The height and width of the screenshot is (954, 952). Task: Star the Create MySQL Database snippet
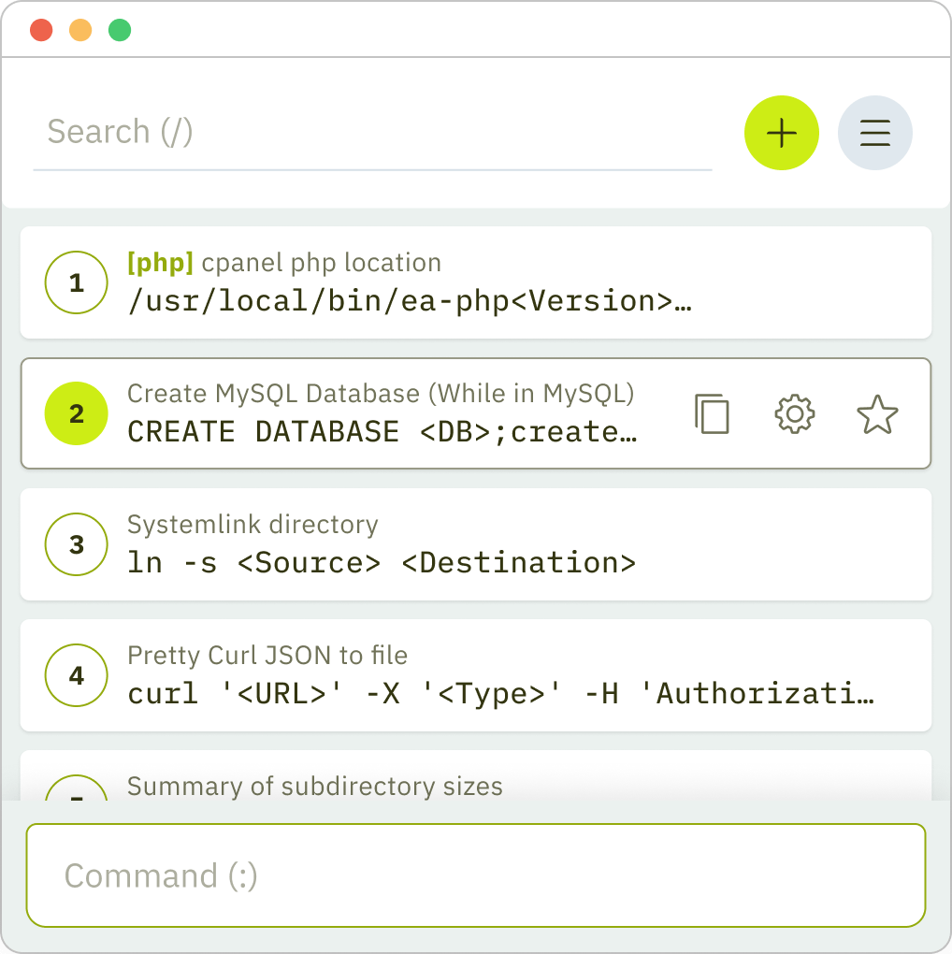coord(877,414)
